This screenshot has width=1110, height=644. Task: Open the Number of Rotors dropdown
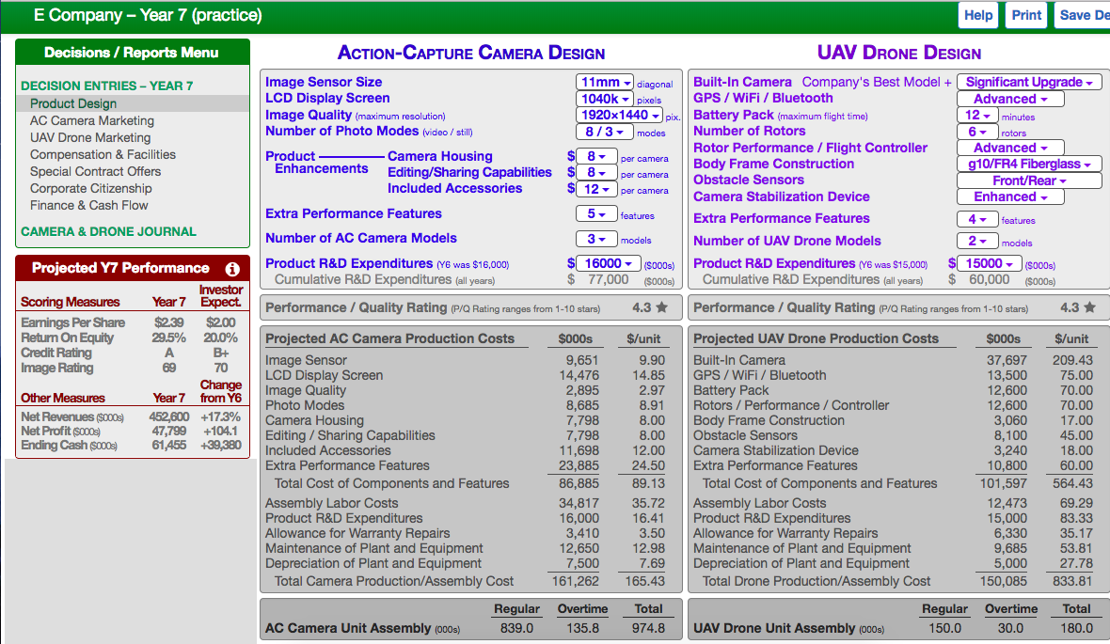click(977, 132)
